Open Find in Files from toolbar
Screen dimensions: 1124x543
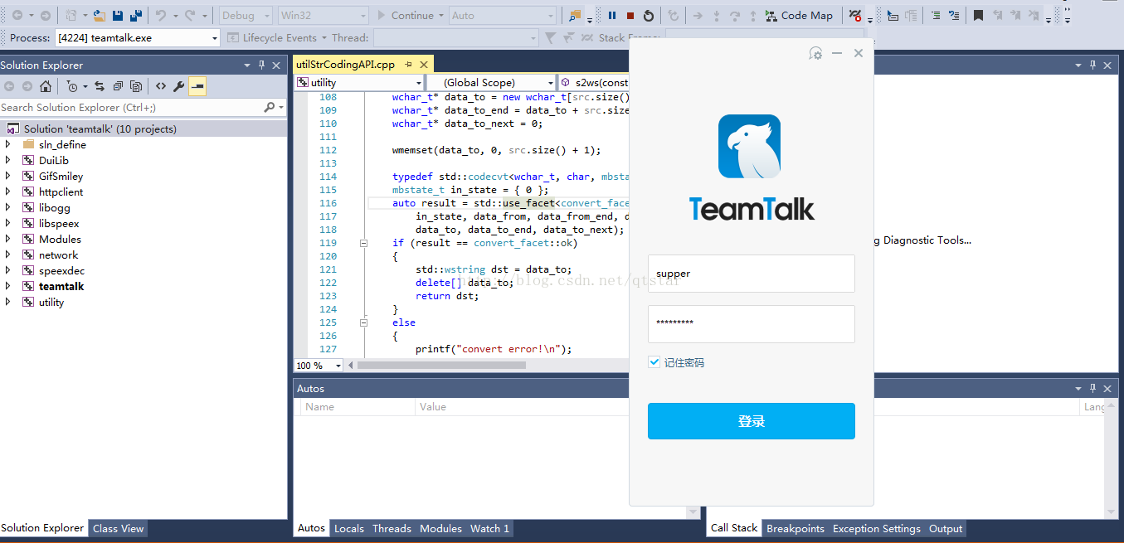(x=576, y=15)
